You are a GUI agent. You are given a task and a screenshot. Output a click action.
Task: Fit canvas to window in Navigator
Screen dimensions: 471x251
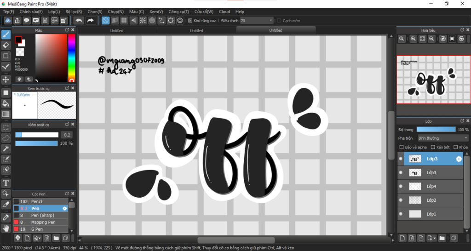422,39
